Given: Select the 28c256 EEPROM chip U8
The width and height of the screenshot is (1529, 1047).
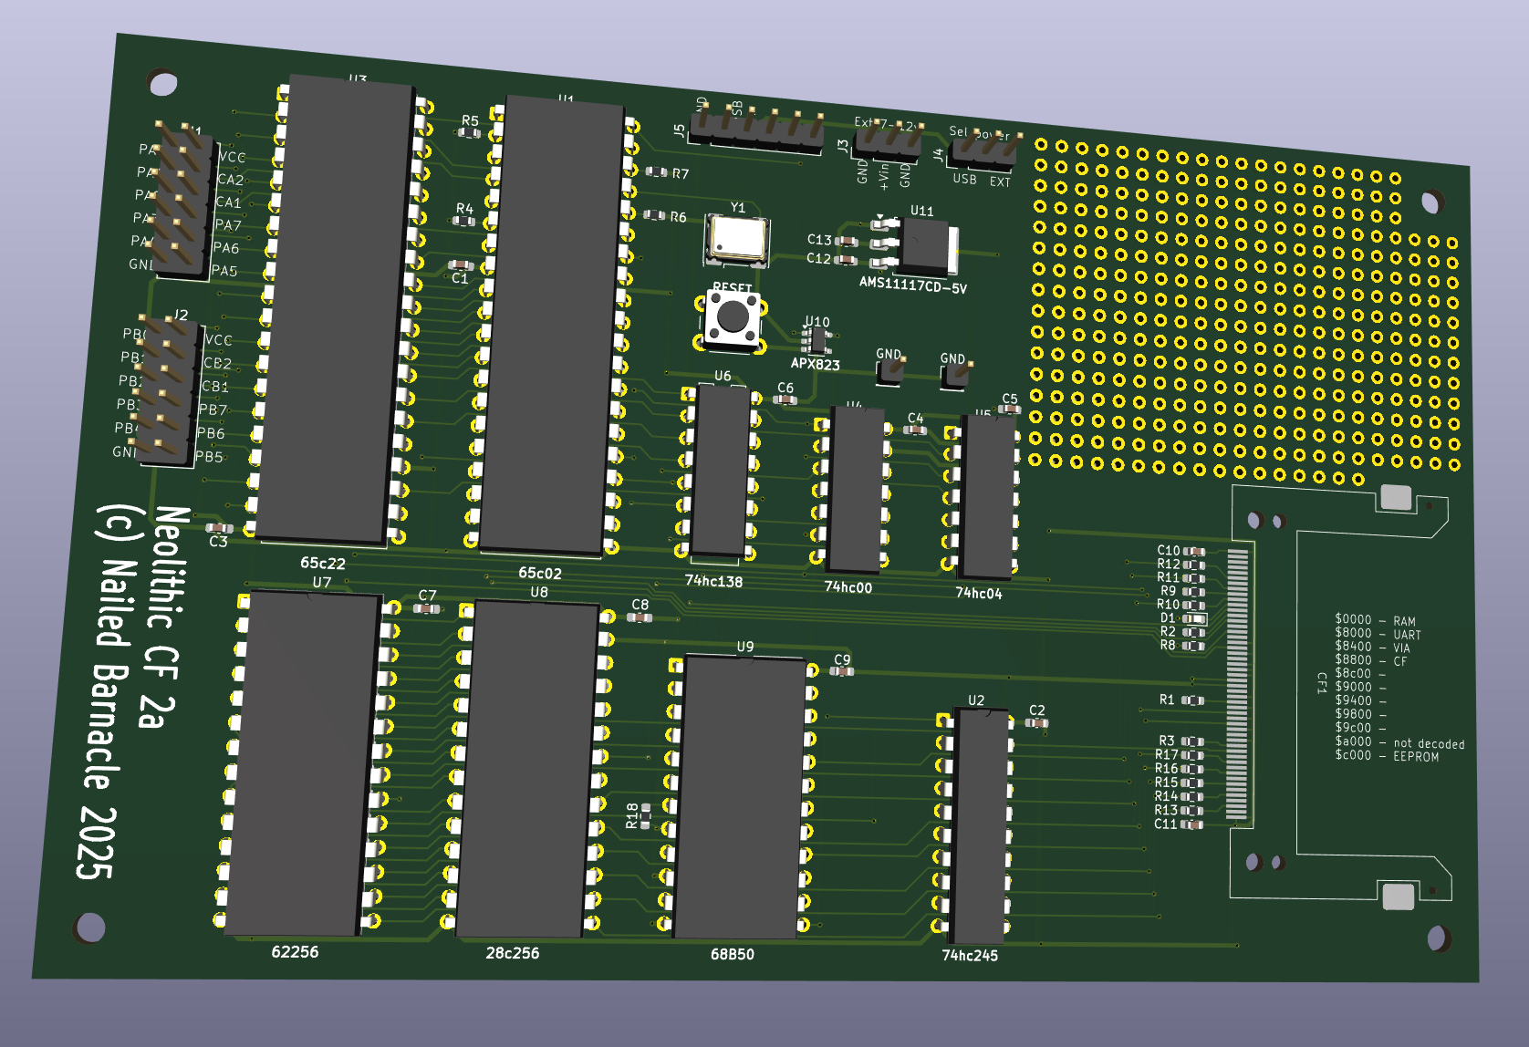Looking at the screenshot, I should click(529, 771).
